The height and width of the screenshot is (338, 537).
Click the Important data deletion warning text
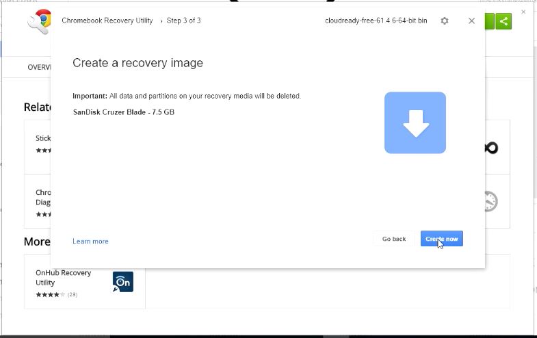187,96
